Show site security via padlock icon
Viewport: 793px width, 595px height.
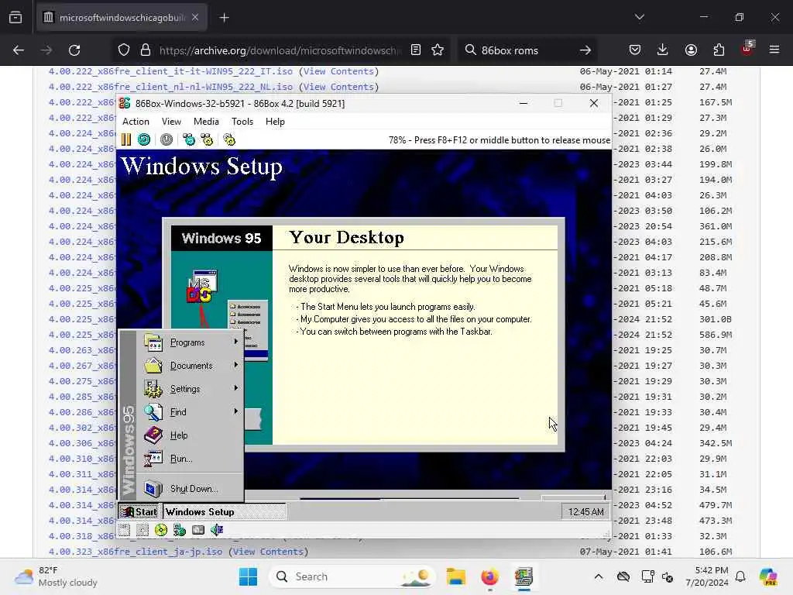146,50
